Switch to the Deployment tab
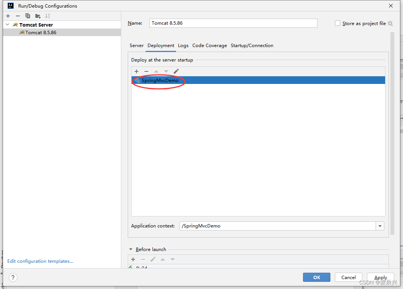Image resolution: width=403 pixels, height=289 pixels. (x=161, y=46)
